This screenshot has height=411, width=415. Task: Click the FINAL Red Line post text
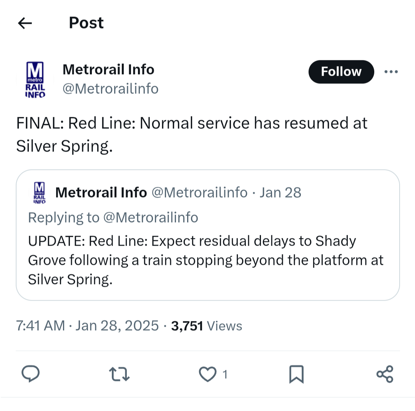point(191,135)
